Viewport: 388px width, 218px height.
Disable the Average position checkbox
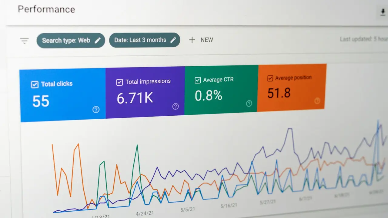tap(270, 78)
